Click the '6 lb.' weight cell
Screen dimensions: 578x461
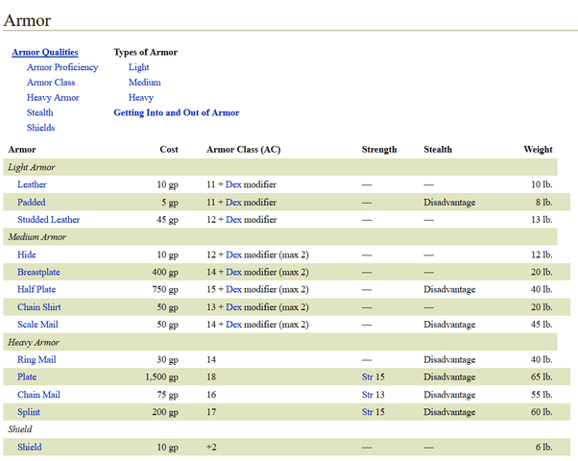543,447
